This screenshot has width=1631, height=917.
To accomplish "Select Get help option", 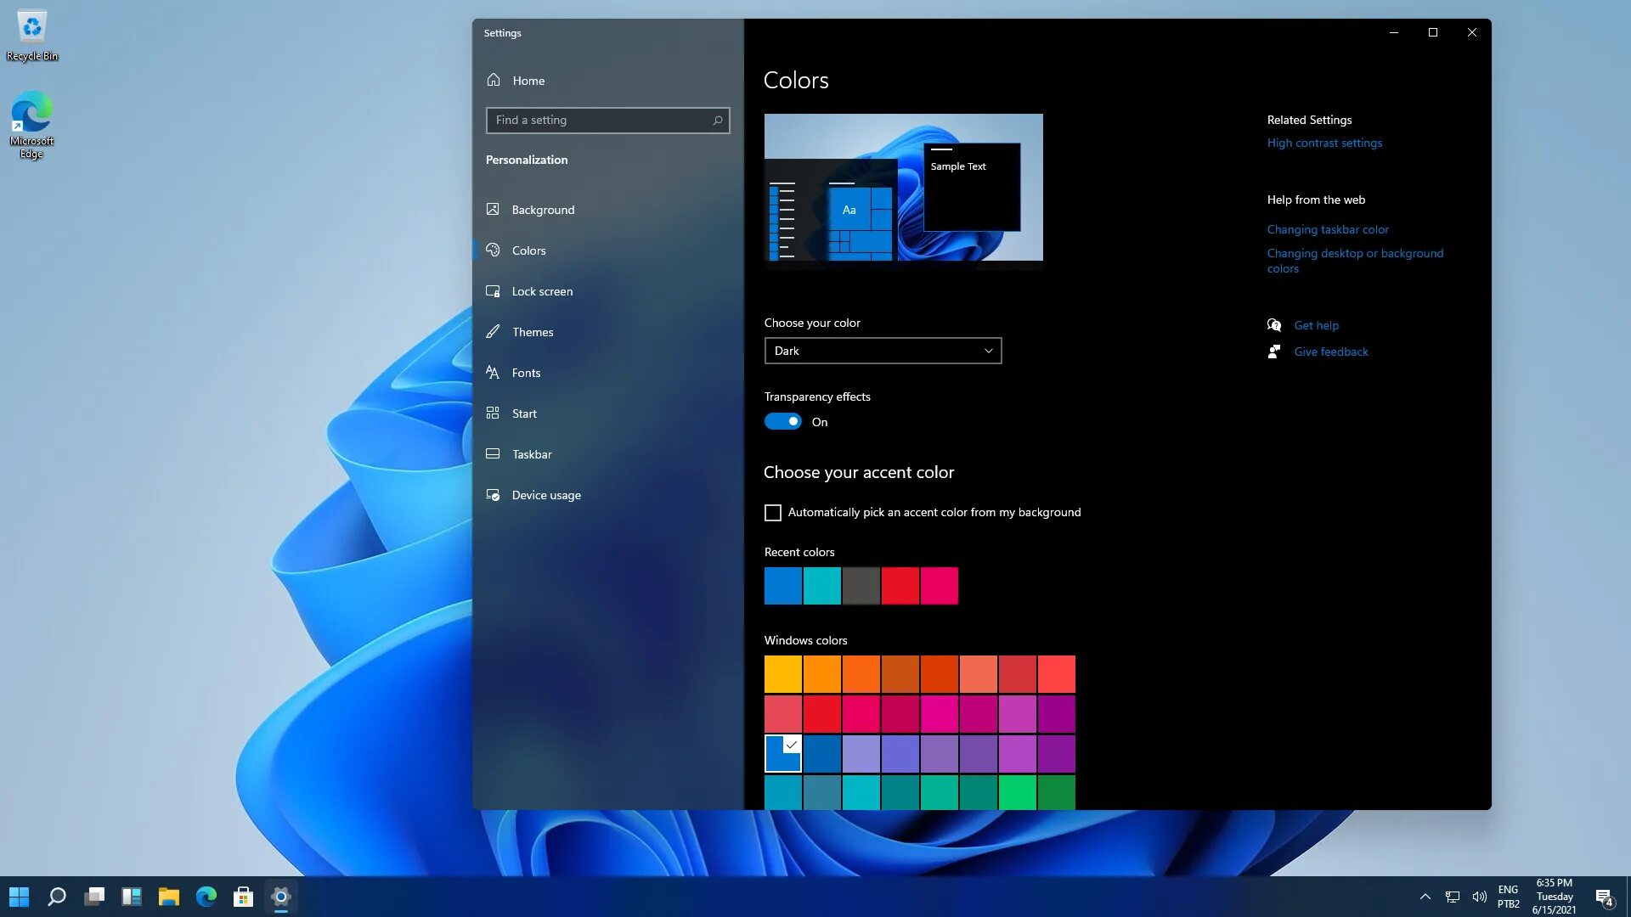I will [1316, 324].
